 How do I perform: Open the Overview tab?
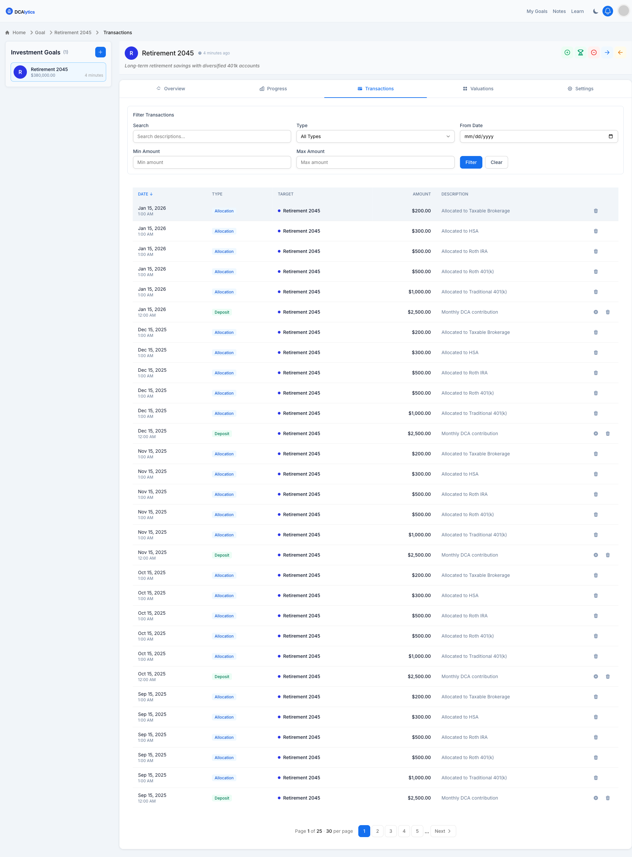[x=171, y=88]
